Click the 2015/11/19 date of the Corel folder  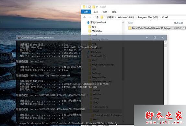[180, 28]
